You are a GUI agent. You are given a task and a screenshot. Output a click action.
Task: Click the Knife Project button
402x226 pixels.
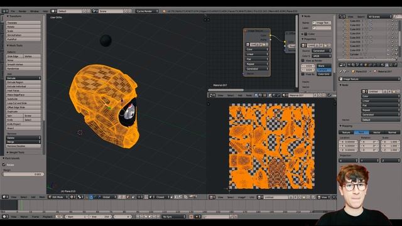[23, 124]
